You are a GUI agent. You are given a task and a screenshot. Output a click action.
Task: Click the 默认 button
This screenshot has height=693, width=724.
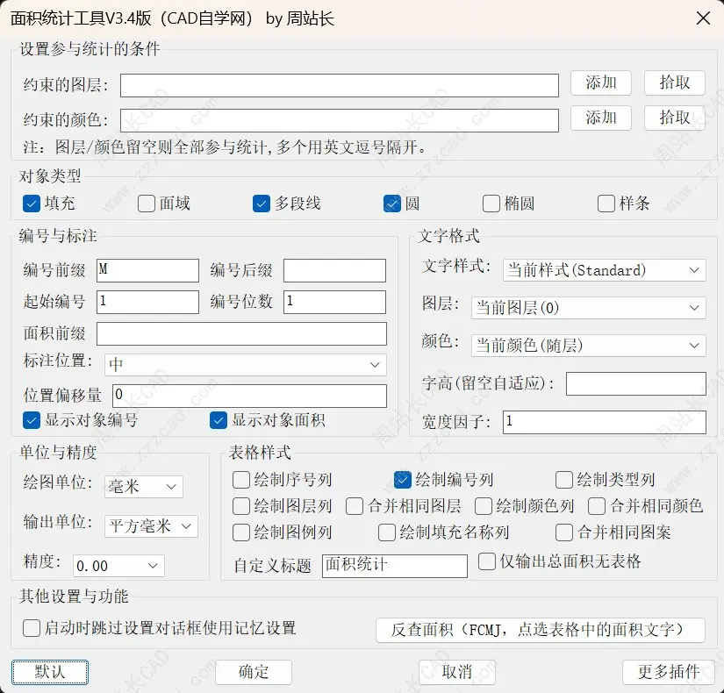click(50, 672)
